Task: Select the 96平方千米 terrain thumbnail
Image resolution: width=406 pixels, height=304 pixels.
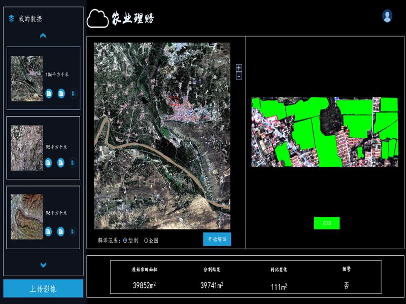Action: tap(27, 216)
